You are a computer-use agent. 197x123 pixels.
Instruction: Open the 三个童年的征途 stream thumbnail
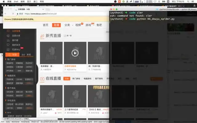point(75,96)
